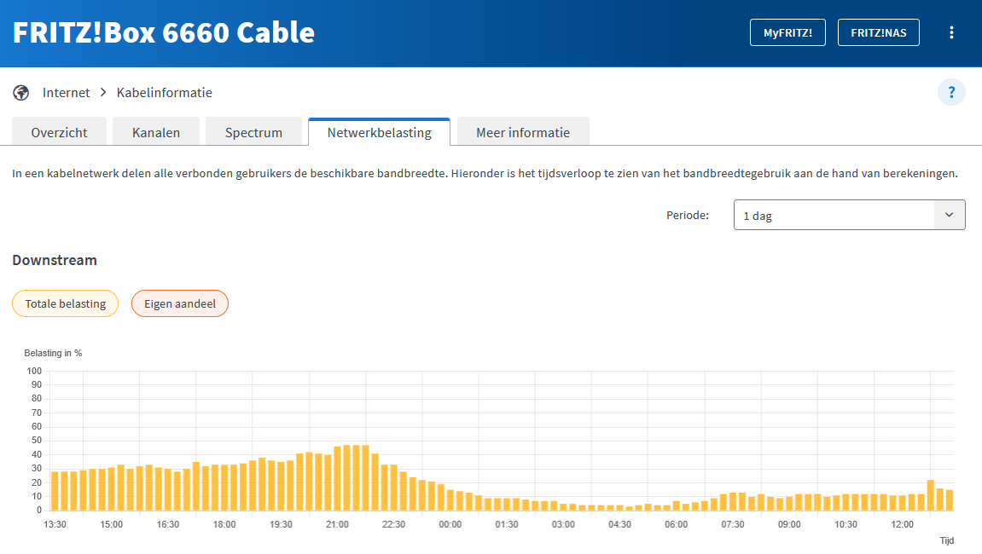
Task: Open the Periode dropdown showing 1 dag
Action: click(849, 215)
